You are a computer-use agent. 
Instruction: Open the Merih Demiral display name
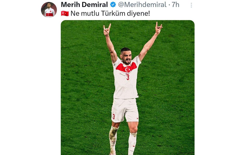pos(84,5)
